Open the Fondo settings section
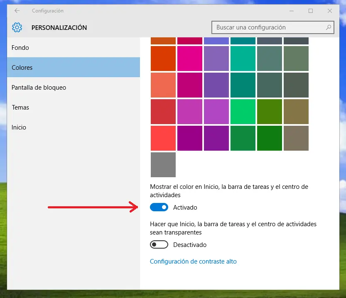The image size is (346, 298). point(20,48)
